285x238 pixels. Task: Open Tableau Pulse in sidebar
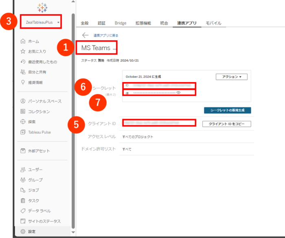point(39,132)
